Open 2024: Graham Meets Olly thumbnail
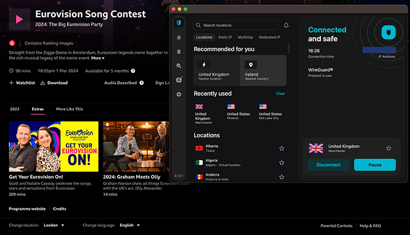 pyautogui.click(x=136, y=146)
